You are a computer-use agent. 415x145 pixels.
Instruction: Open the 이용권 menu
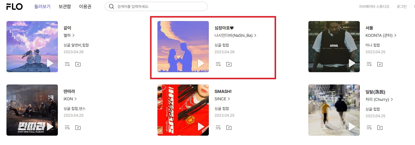tap(85, 6)
